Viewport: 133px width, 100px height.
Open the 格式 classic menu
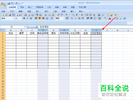click(x=47, y=11)
